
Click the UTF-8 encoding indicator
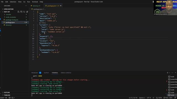[149, 98]
